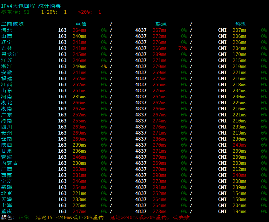Click the '联通' column header
Image resolution: width=269 pixels, height=222 pixels.
coord(161,24)
